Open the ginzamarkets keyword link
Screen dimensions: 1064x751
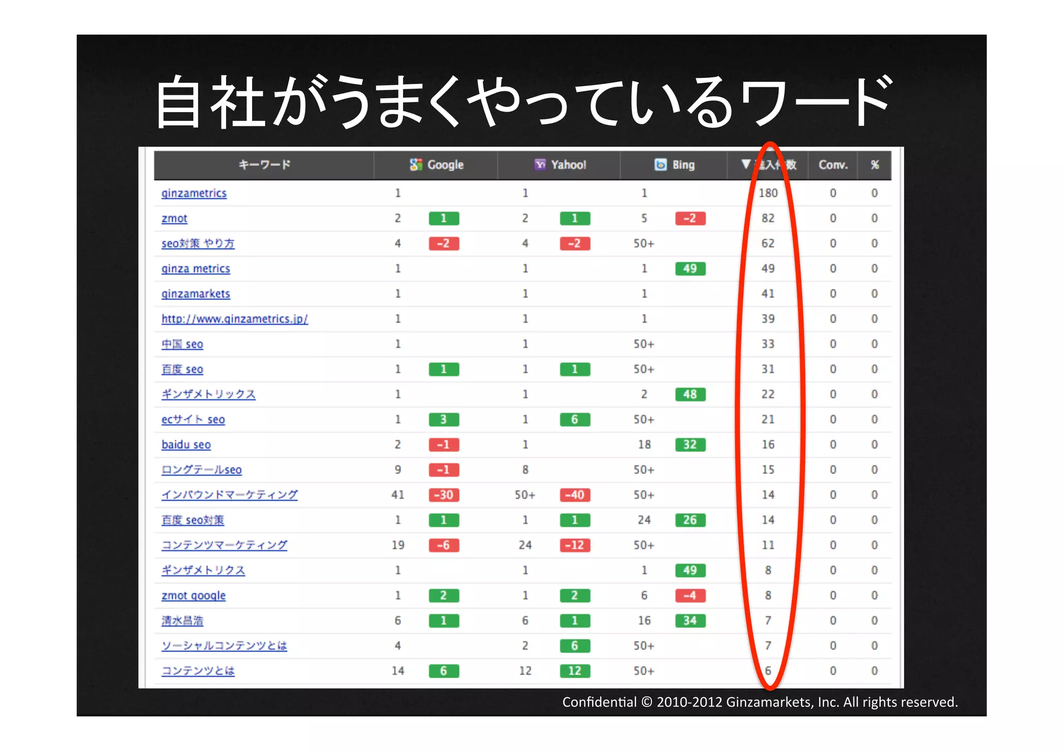pyautogui.click(x=195, y=294)
